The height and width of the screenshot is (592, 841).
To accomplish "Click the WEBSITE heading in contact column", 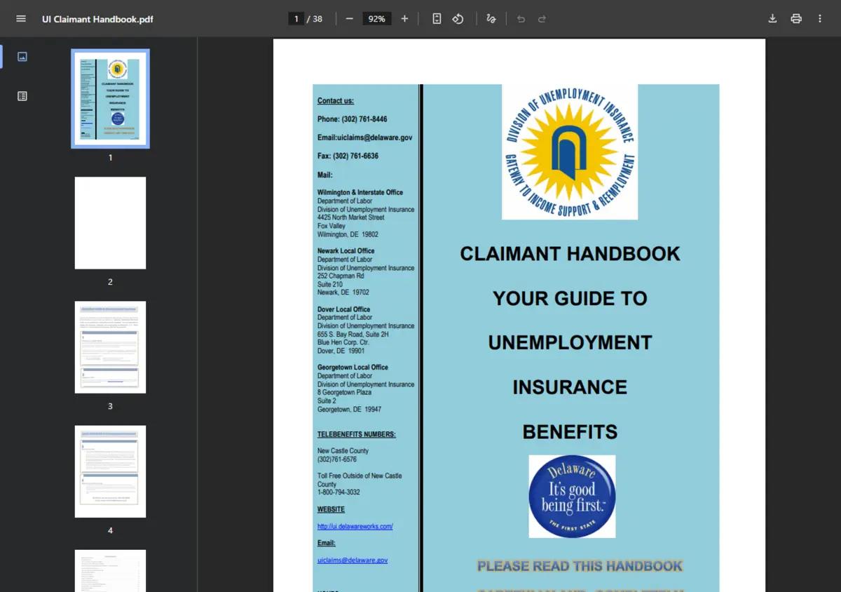I will tap(331, 510).
